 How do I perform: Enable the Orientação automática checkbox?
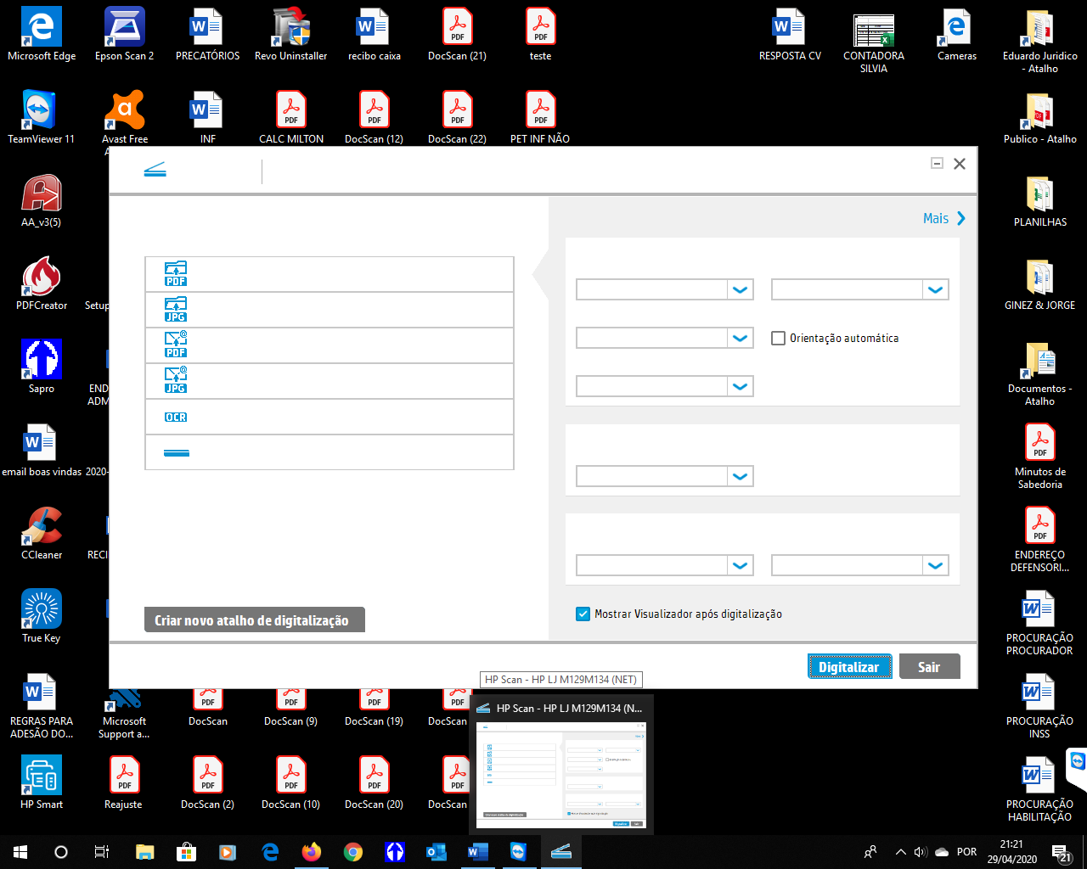tap(778, 338)
